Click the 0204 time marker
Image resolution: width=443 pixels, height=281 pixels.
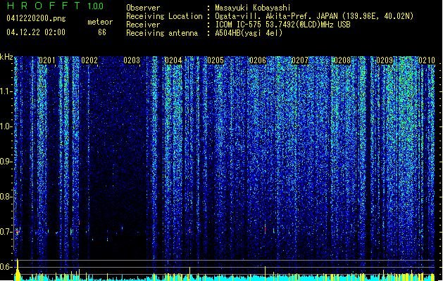[173, 60]
